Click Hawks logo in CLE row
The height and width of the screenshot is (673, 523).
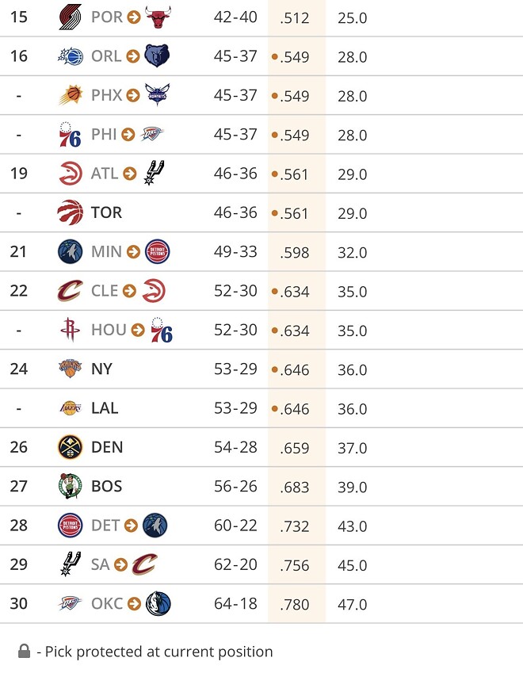point(153,291)
